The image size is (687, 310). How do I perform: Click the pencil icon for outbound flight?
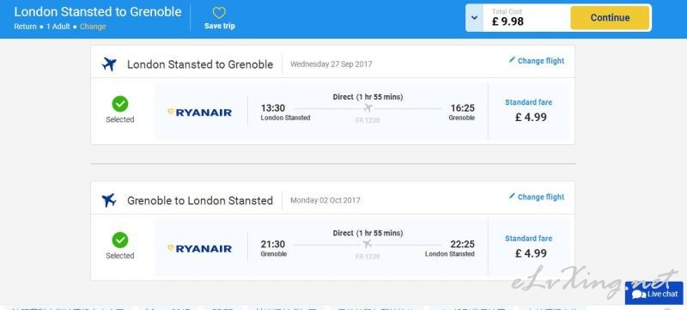coord(512,59)
